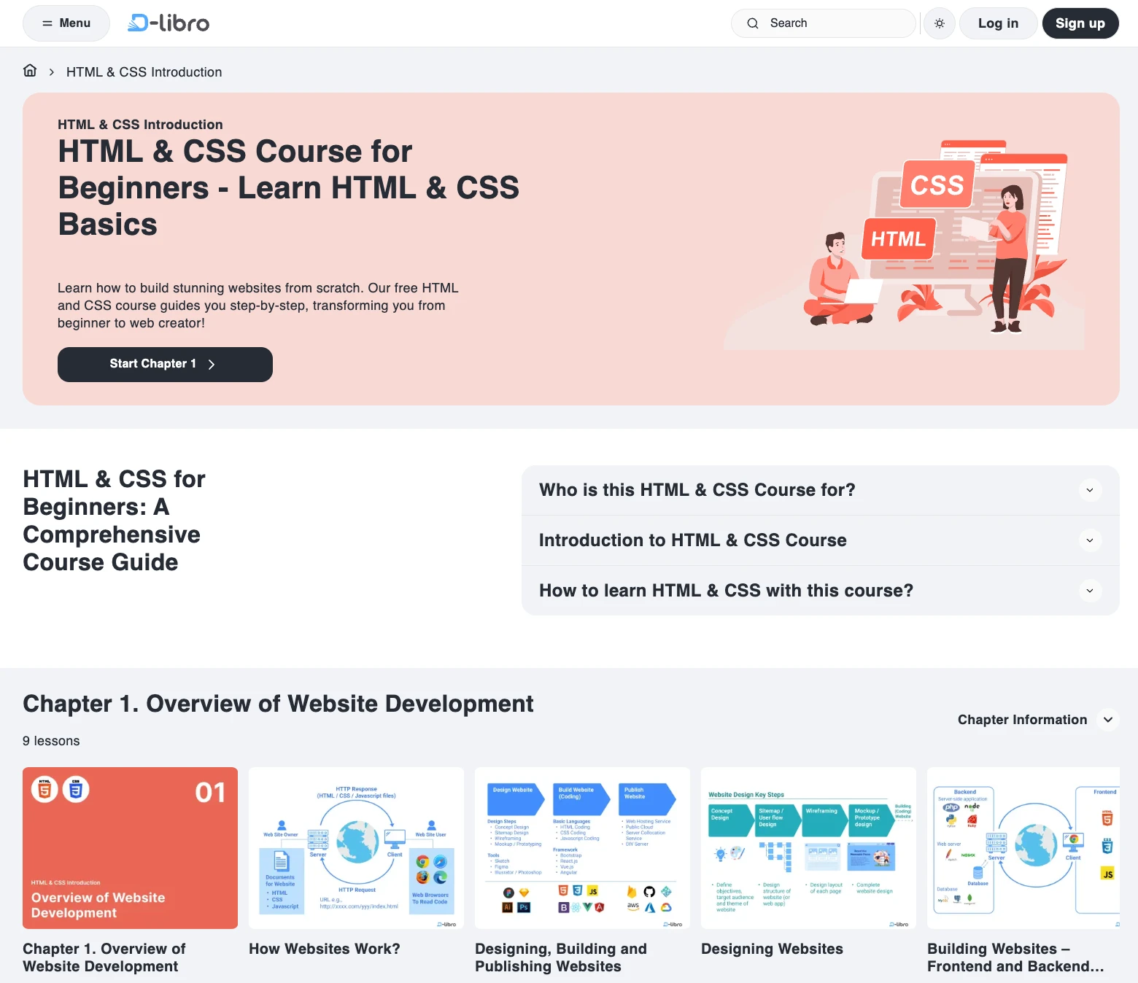Click the hamburger icon in Menu button
This screenshot has width=1138, height=983.
pos(47,23)
